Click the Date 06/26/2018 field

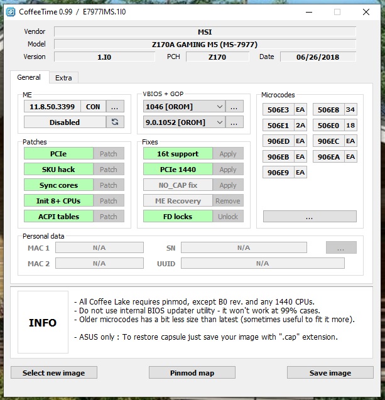[318, 57]
